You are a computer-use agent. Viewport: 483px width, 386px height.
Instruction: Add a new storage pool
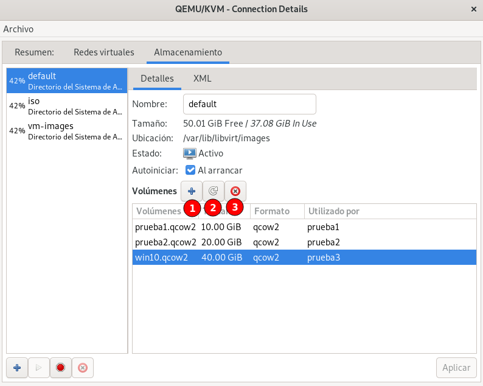coord(17,368)
